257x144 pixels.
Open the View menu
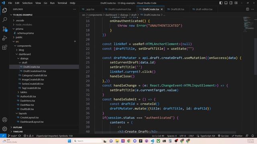point(38,3)
